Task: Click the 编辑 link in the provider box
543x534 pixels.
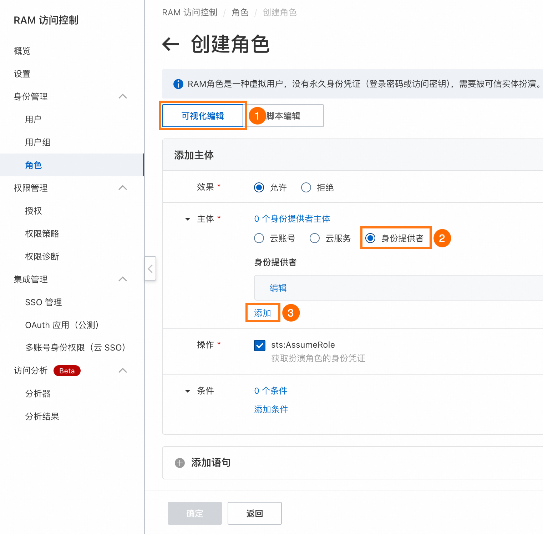Action: (278, 288)
